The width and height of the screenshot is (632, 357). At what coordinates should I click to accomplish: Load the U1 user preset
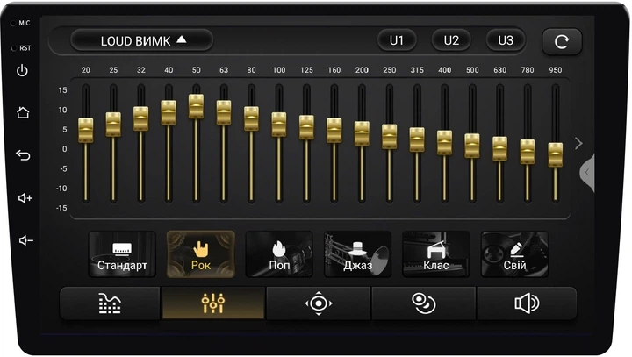tap(397, 40)
